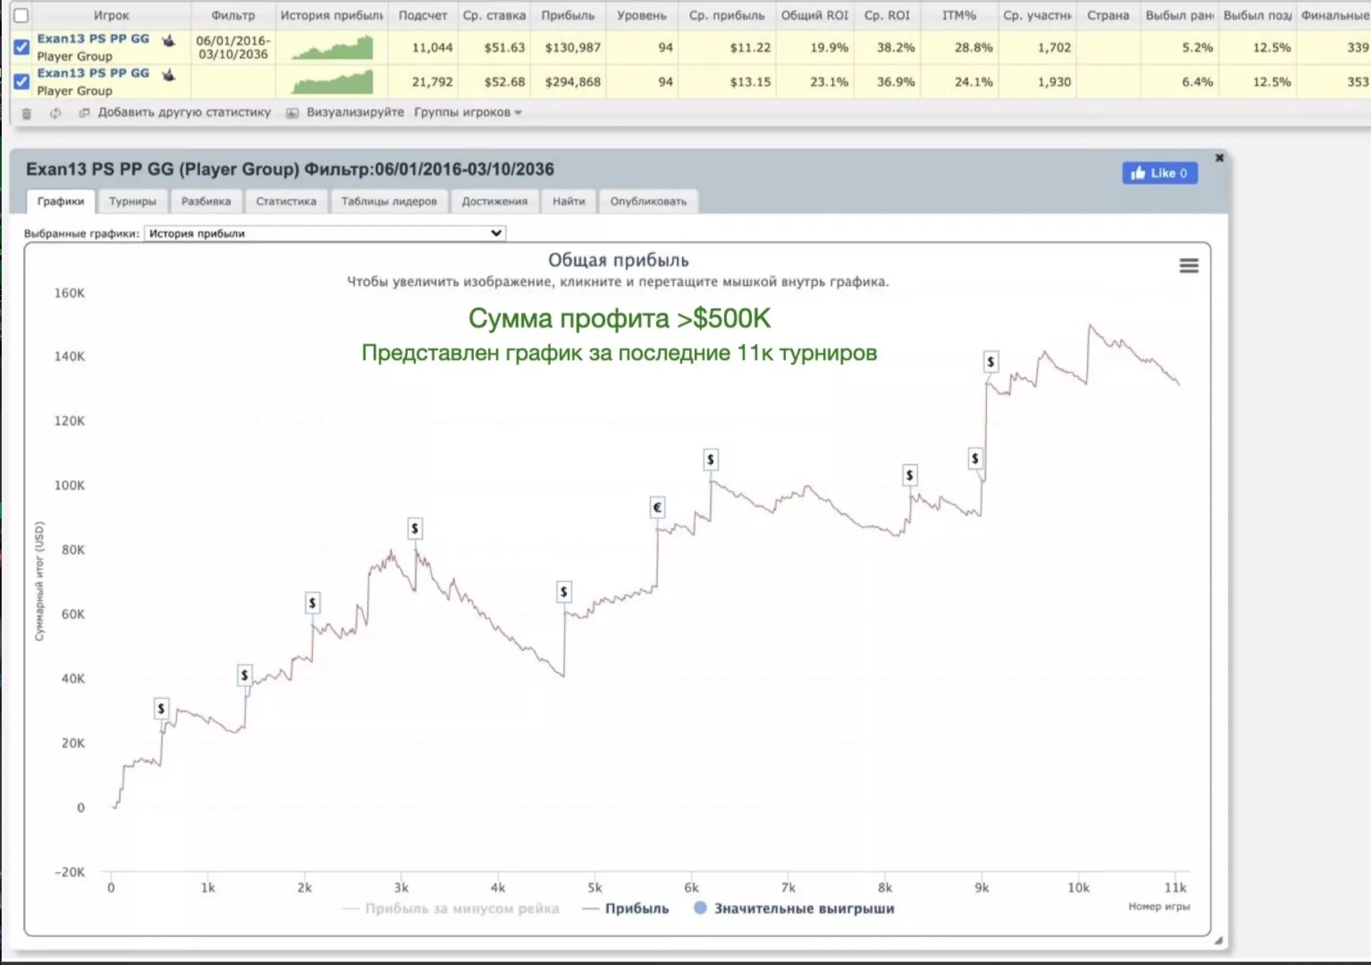Click the resize handle icon at panel corner
The width and height of the screenshot is (1371, 965).
pyautogui.click(x=1218, y=941)
